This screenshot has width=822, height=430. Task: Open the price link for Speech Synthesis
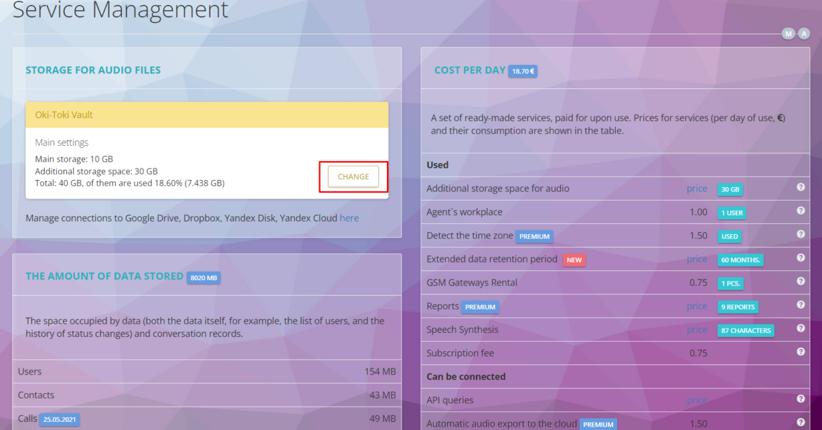click(x=697, y=329)
